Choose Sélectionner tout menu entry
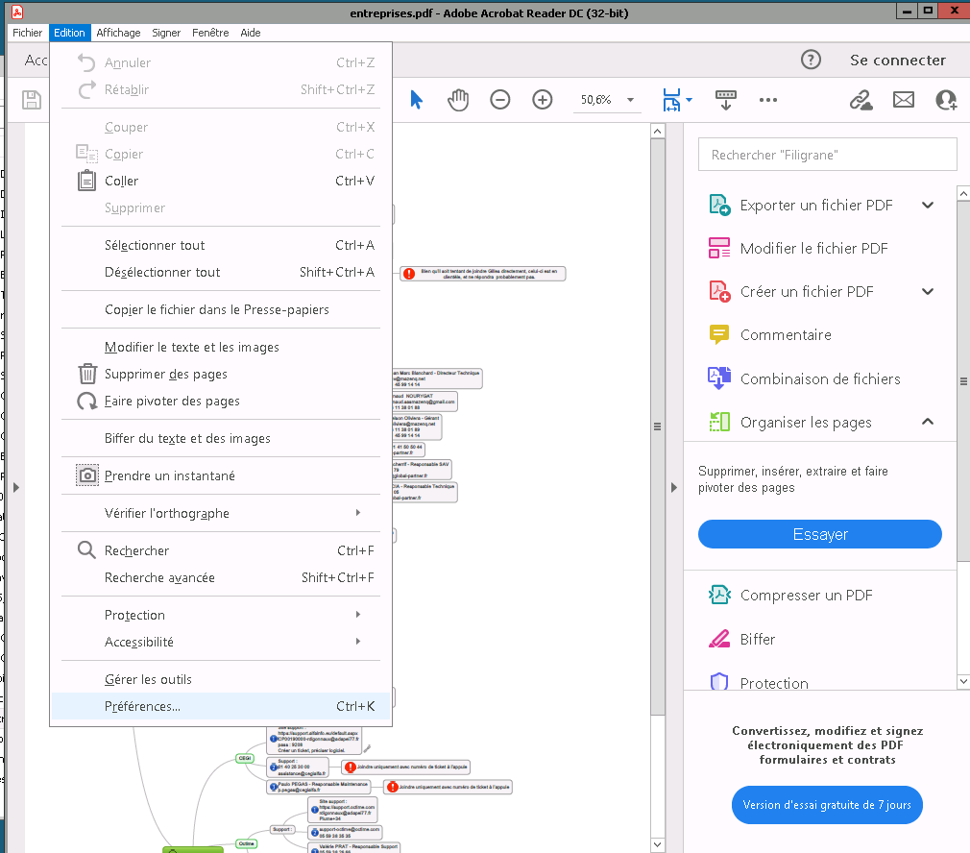 221,246
